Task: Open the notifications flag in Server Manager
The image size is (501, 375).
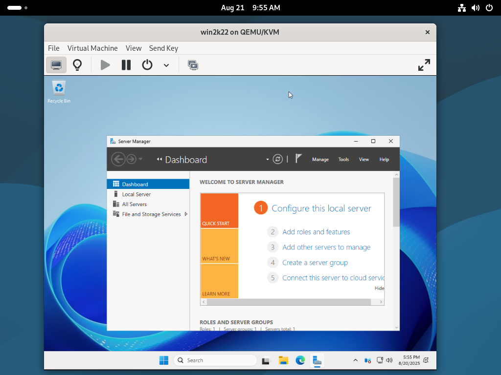Action: tap(298, 159)
